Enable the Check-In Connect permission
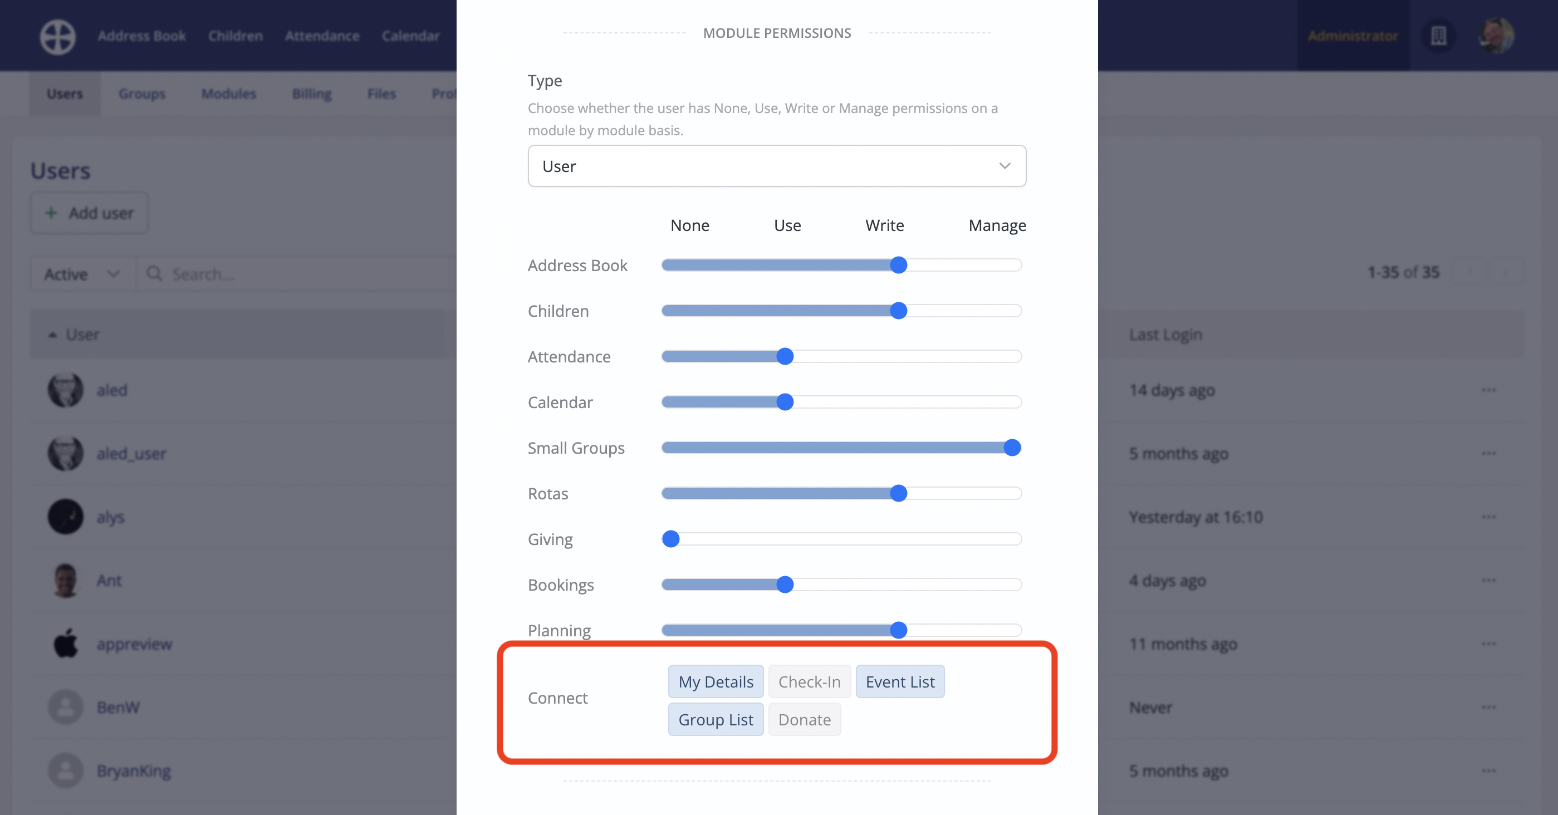Screen dimensions: 1558x815 point(809,681)
